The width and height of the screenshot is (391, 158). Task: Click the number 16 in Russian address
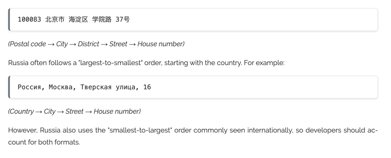[x=147, y=87]
